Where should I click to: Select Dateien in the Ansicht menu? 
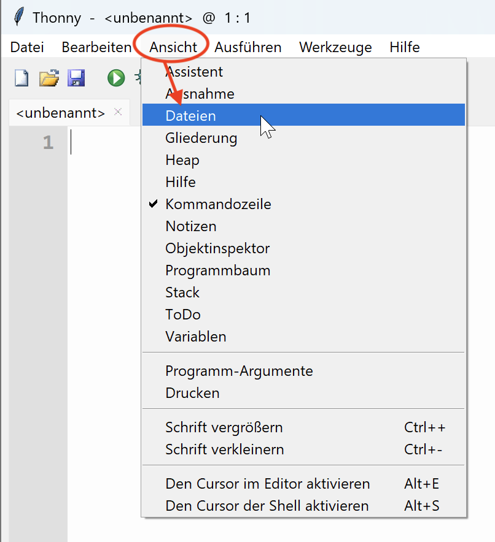click(x=190, y=116)
